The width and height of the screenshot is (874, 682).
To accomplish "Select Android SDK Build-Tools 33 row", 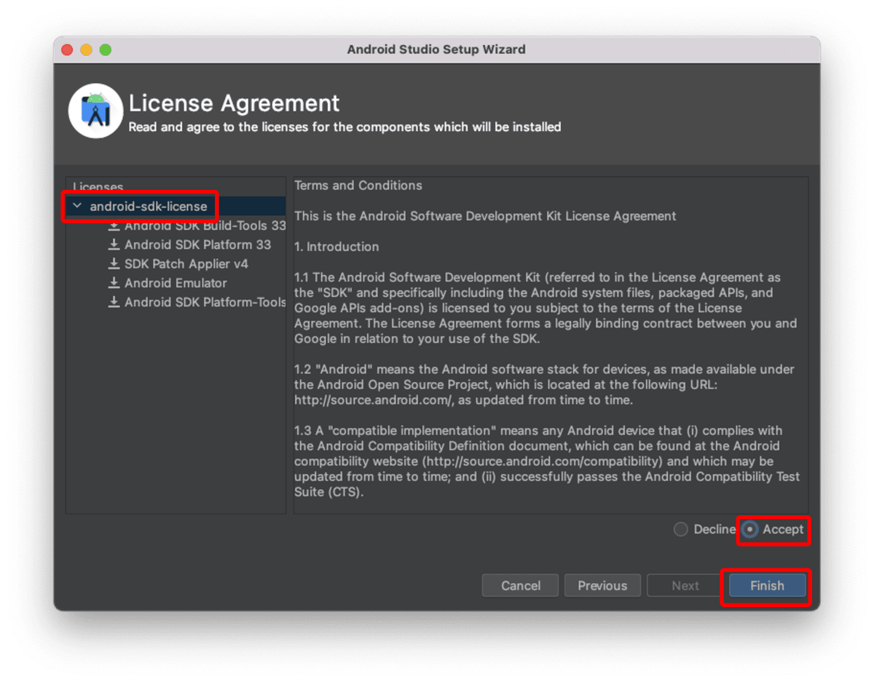I will [x=176, y=226].
